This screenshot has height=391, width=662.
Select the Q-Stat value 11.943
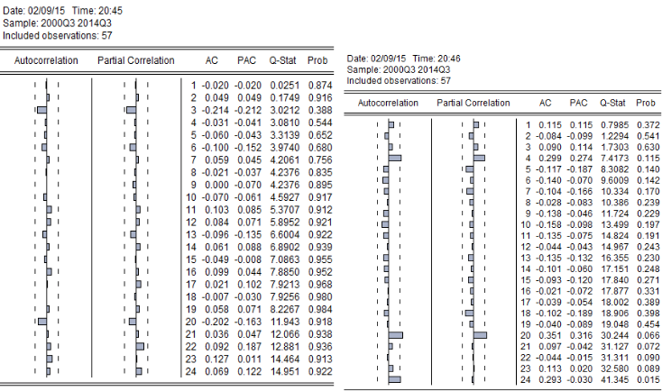(285, 322)
